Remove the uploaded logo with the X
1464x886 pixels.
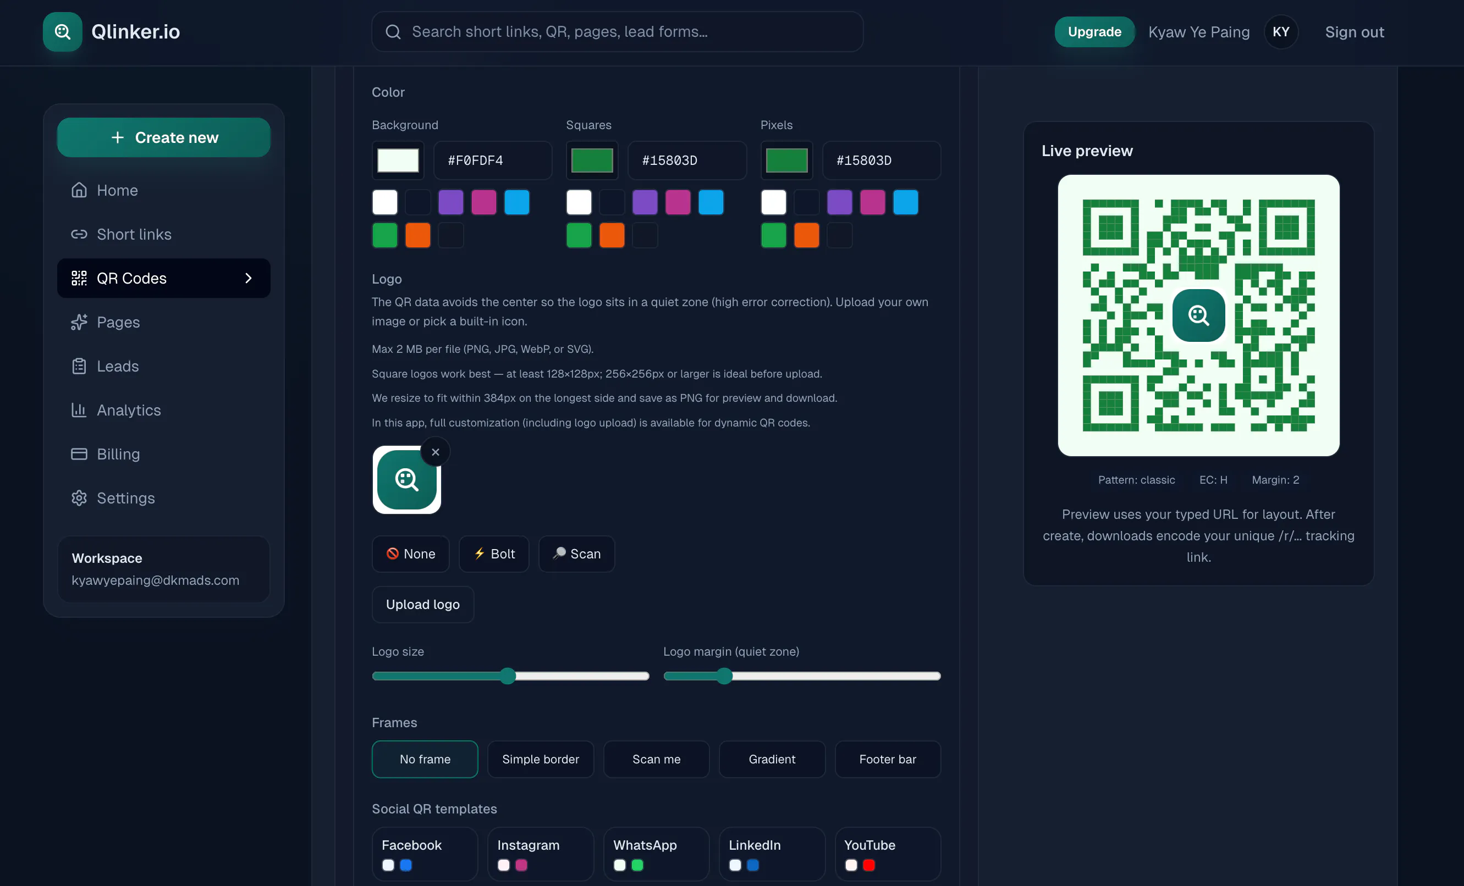(x=436, y=452)
